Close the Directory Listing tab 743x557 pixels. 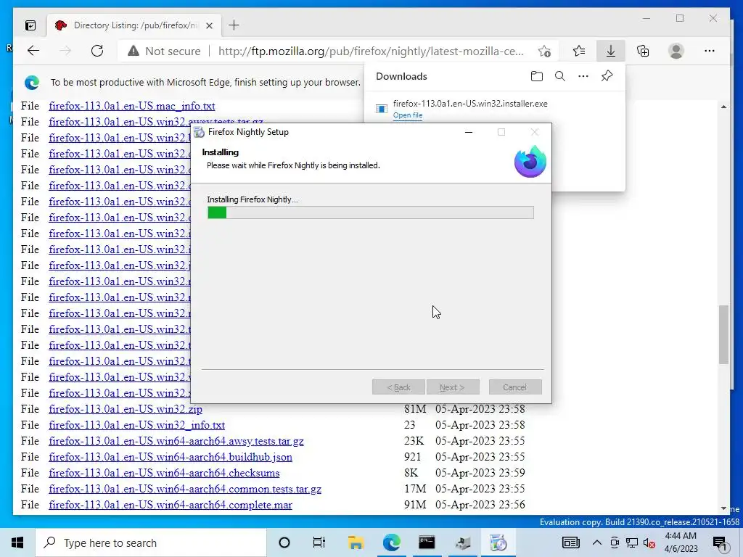[x=210, y=25]
